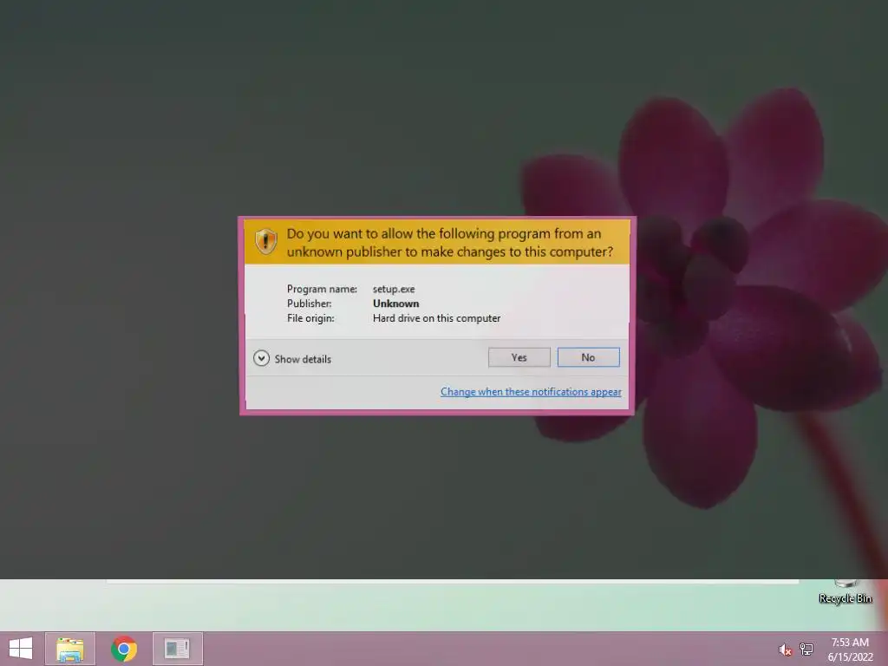Open Google Chrome from the taskbar
The height and width of the screenshot is (666, 888).
tap(124, 649)
